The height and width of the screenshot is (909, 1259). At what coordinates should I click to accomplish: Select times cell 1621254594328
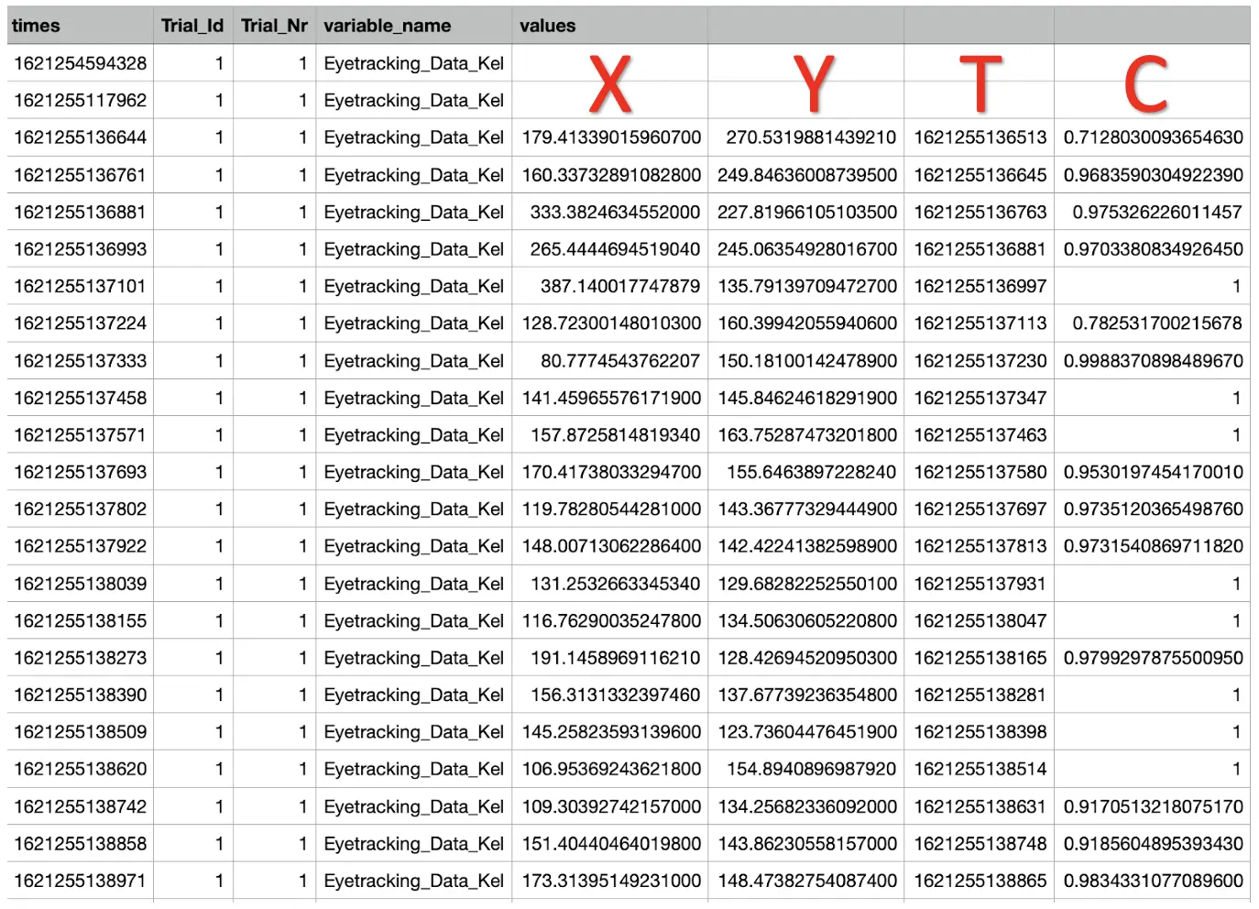click(80, 63)
